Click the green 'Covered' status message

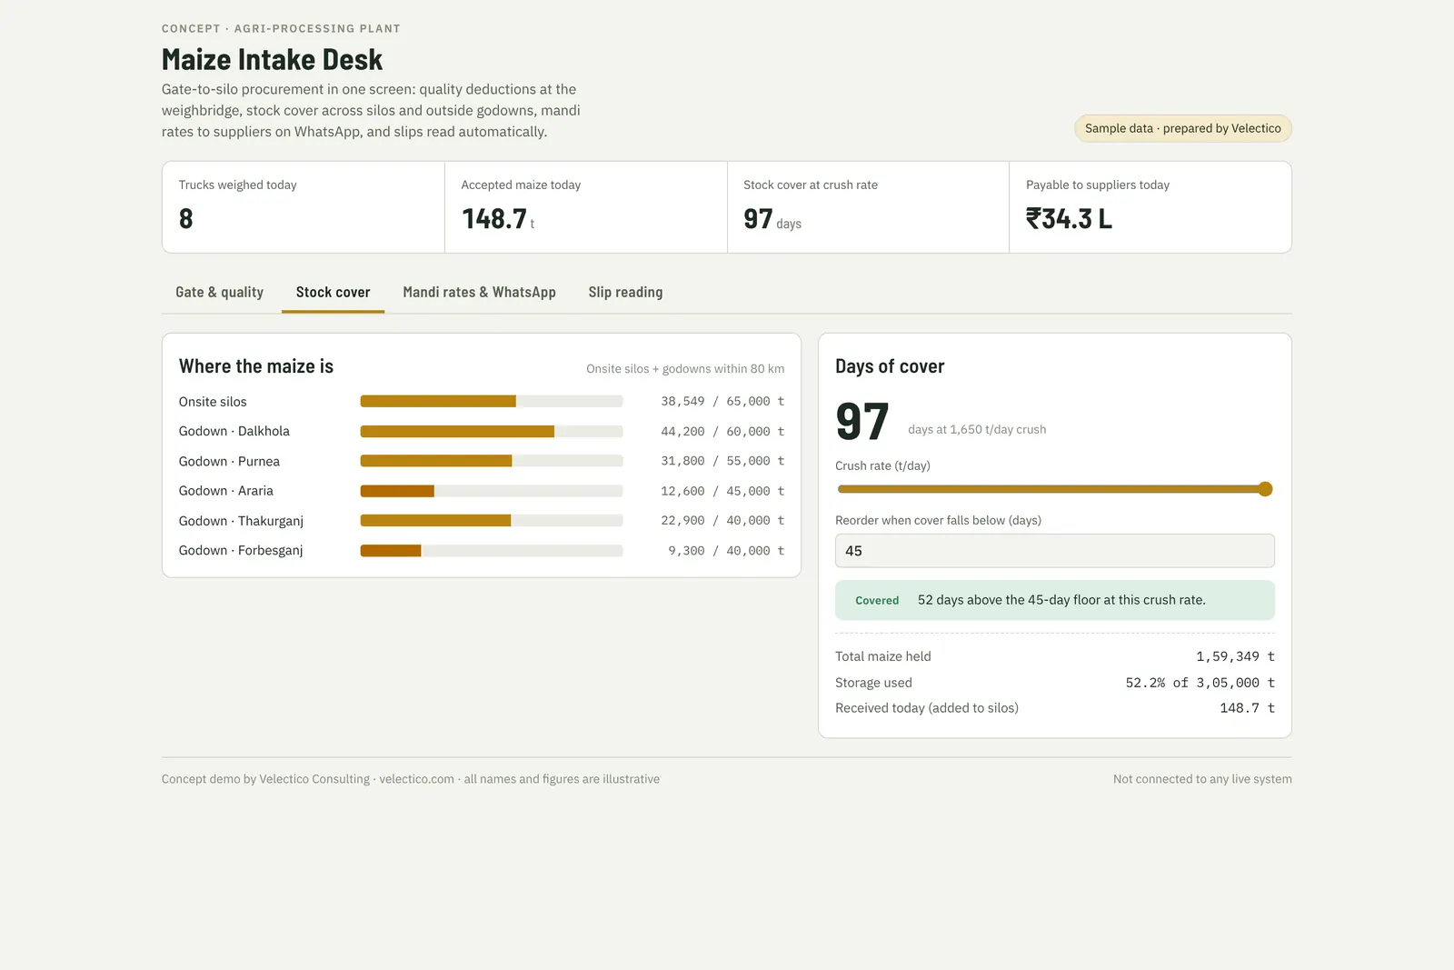1054,600
